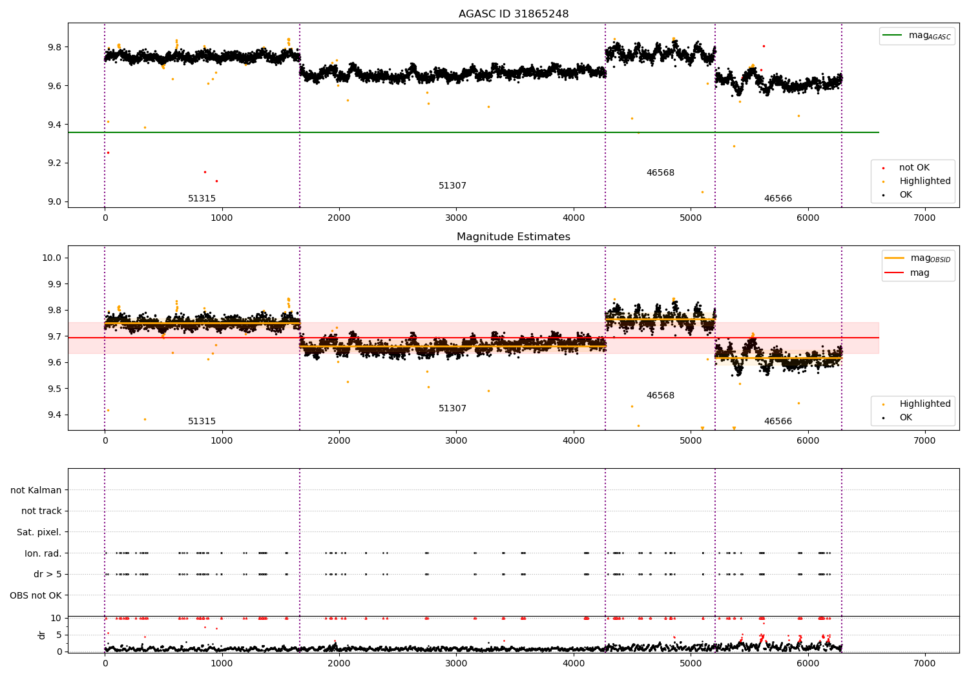This screenshot has width=969, height=678.
Task: Click the 46568 label in the top plot
Action: (x=660, y=173)
